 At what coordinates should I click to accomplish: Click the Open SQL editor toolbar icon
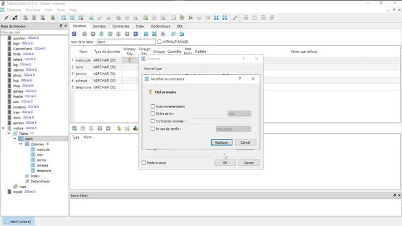pyautogui.click(x=173, y=18)
